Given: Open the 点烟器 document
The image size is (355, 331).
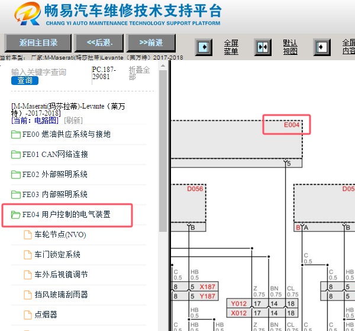Looking at the screenshot, I should tap(46, 314).
